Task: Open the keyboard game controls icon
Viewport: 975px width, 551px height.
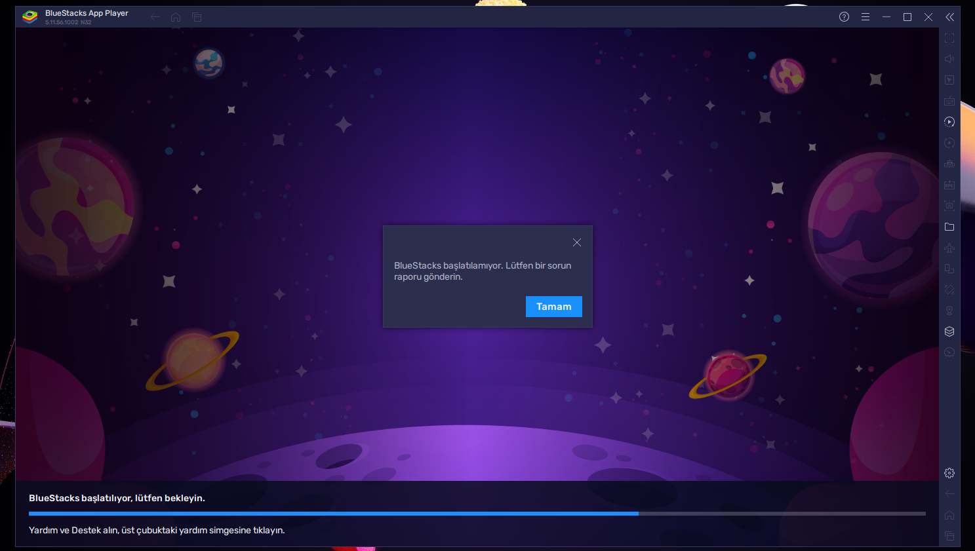Action: pyautogui.click(x=949, y=101)
